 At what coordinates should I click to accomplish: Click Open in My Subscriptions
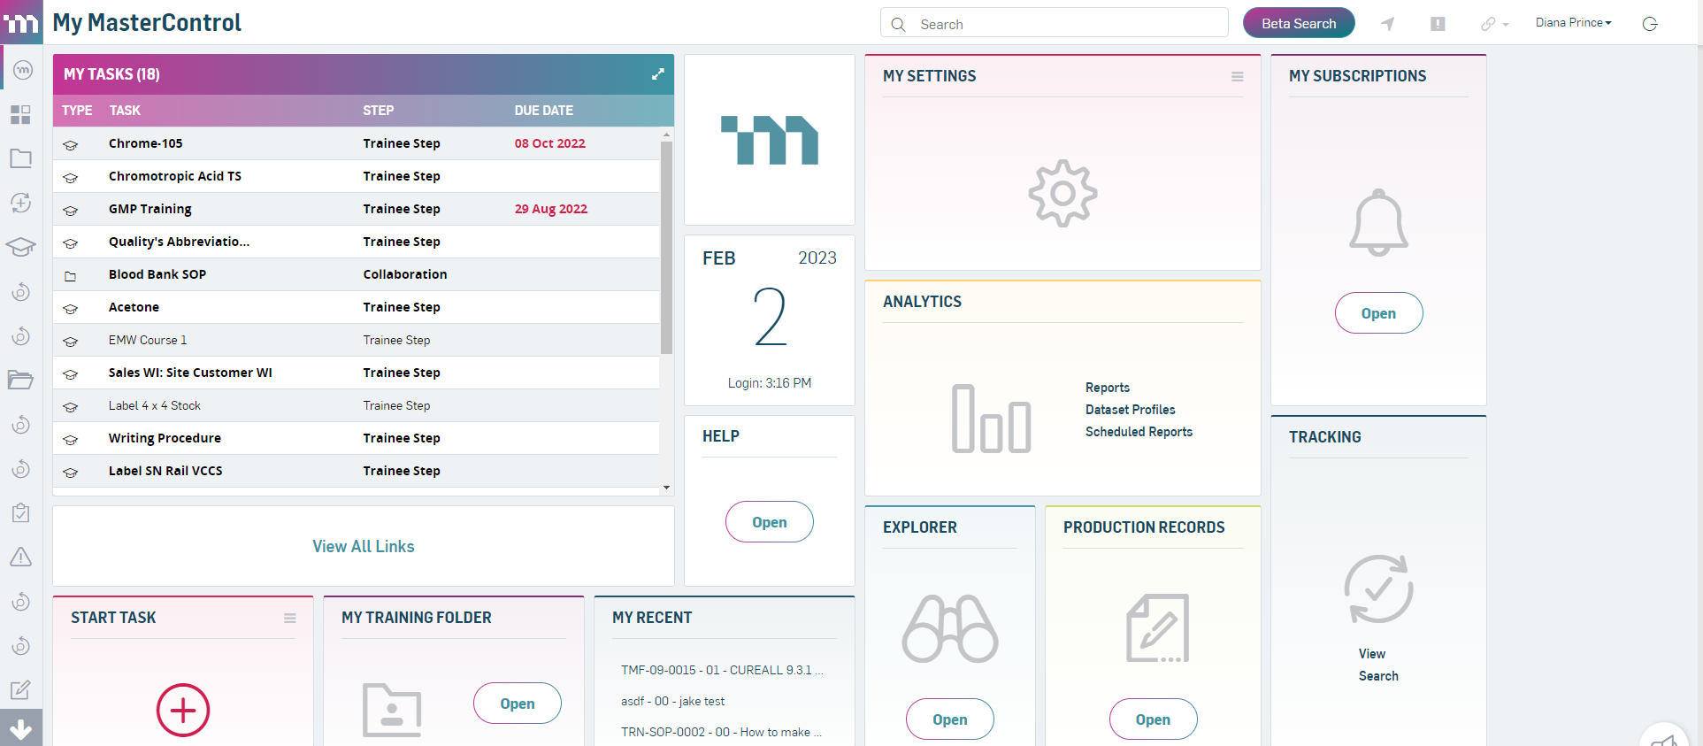point(1378,313)
